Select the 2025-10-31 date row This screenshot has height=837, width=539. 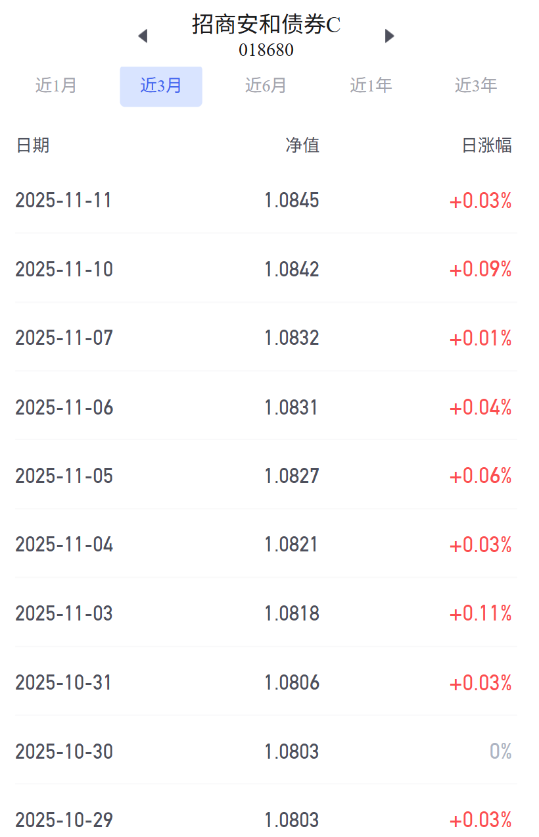tap(64, 682)
